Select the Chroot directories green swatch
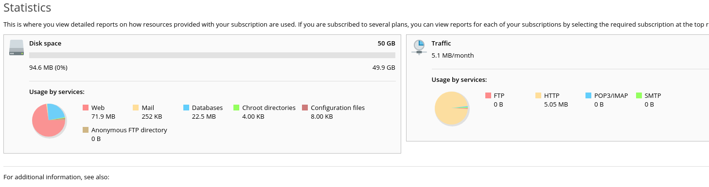The image size is (709, 187). 236,108
